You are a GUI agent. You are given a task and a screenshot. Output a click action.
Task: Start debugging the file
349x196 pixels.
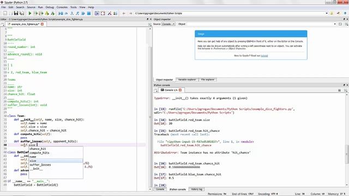point(61,13)
